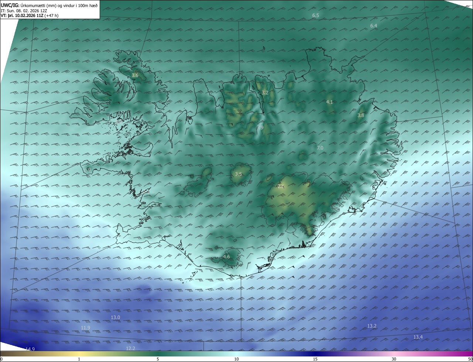Select the 13.2 value in the southeast sea
Screen dimensions: 473x362
[x=372, y=326]
